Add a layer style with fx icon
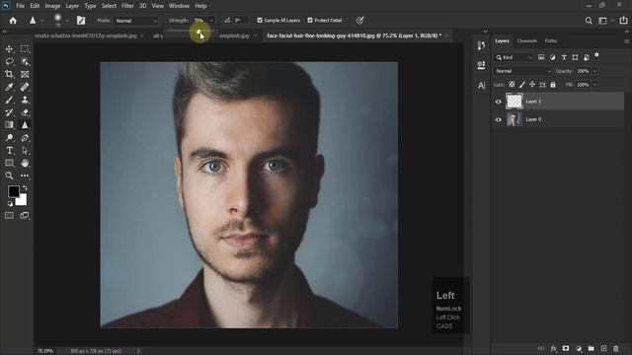This screenshot has height=355, width=632. coord(553,348)
